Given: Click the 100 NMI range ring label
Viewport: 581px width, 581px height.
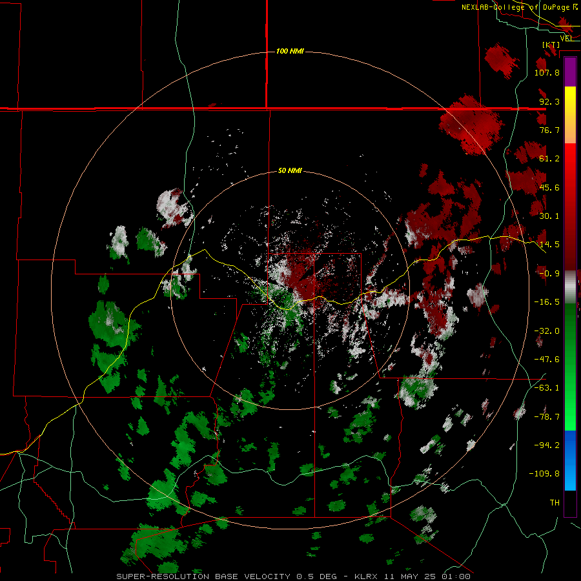Looking at the screenshot, I should point(290,51).
